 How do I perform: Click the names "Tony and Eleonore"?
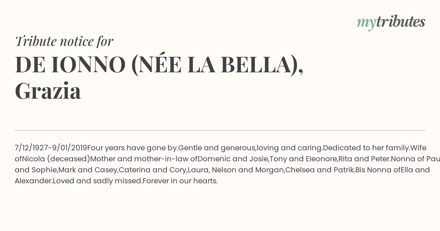(x=303, y=159)
